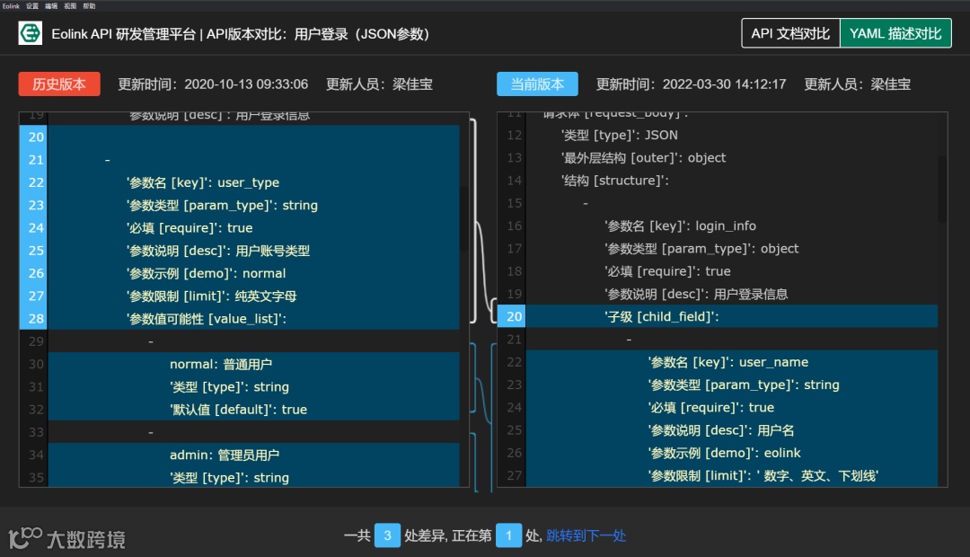
Task: Select line number 34 in history pane
Action: coord(36,455)
